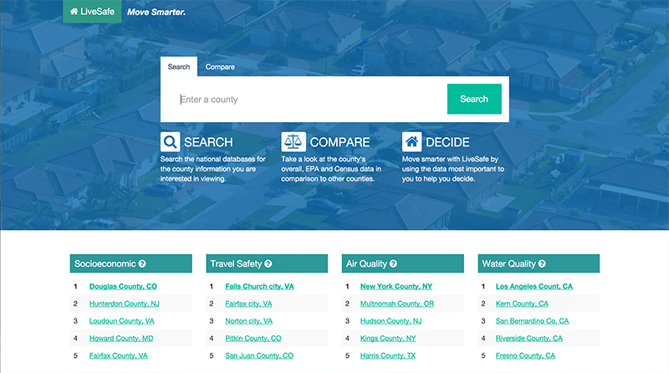
Task: Open Howard County, MD link
Action: (x=121, y=339)
